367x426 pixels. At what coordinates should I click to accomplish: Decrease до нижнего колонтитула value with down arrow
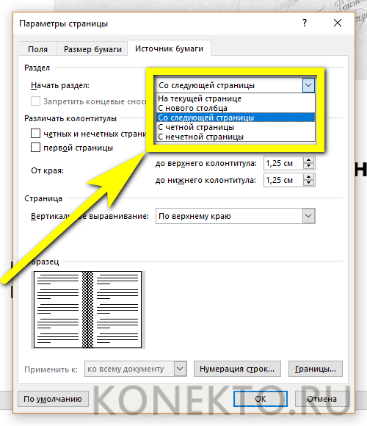[308, 183]
